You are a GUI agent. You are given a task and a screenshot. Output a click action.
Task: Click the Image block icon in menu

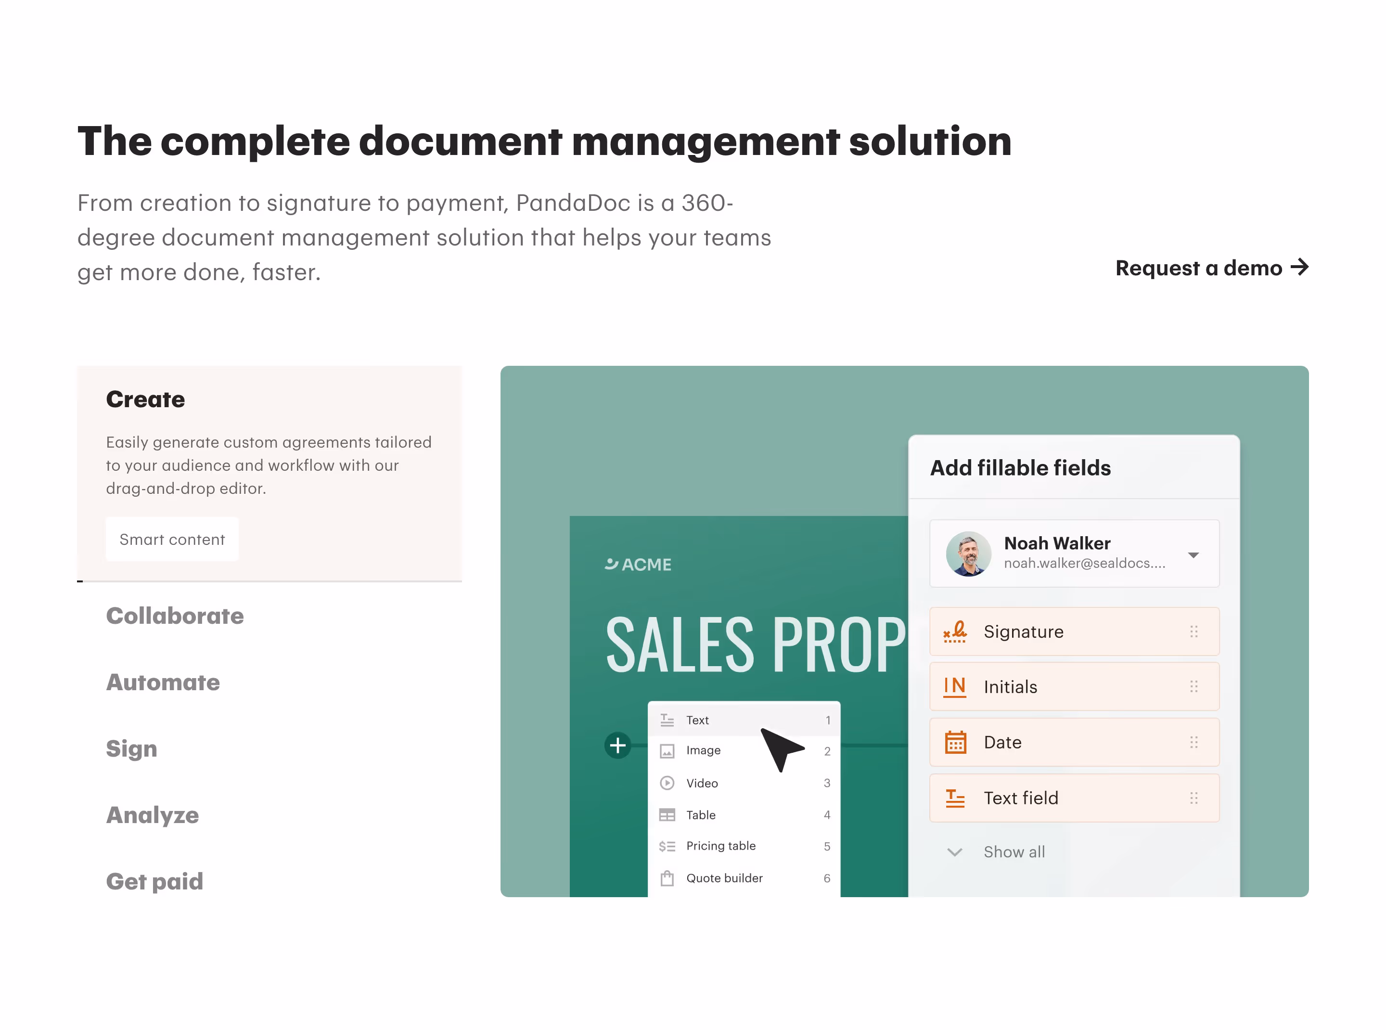point(667,751)
